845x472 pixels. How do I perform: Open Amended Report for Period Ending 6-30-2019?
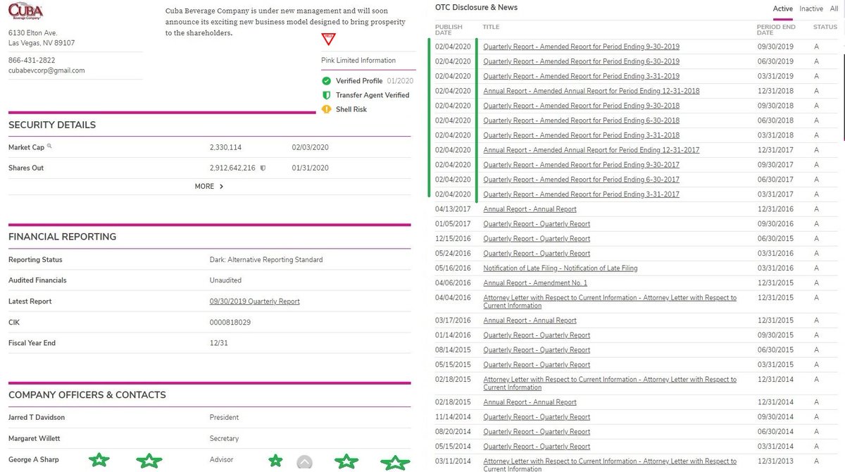tap(581, 61)
